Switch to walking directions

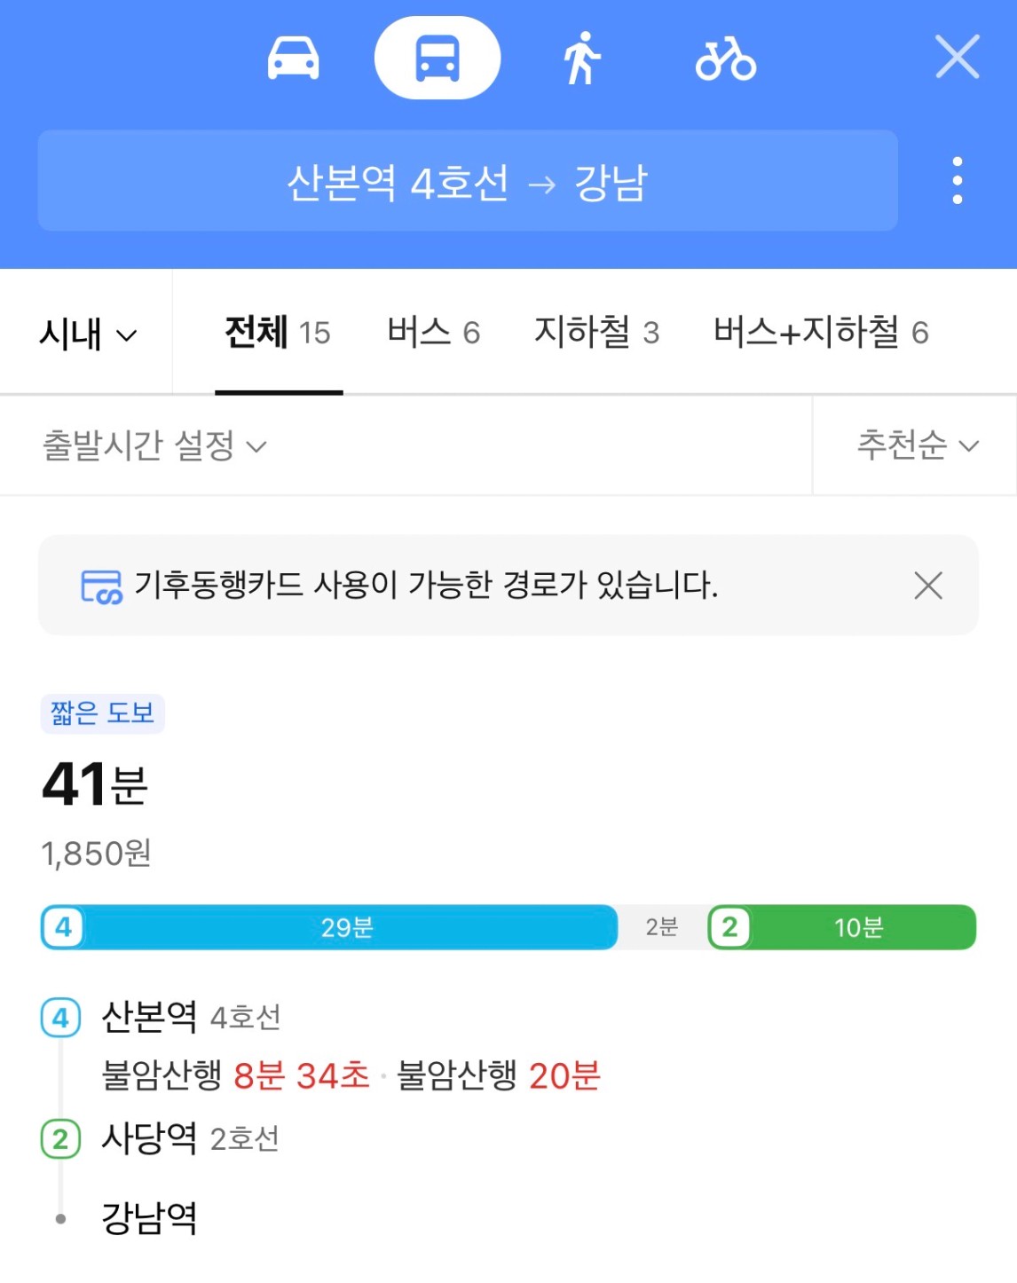click(581, 59)
